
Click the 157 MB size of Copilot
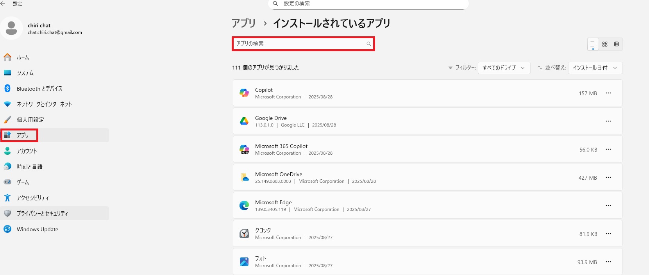[x=588, y=93]
